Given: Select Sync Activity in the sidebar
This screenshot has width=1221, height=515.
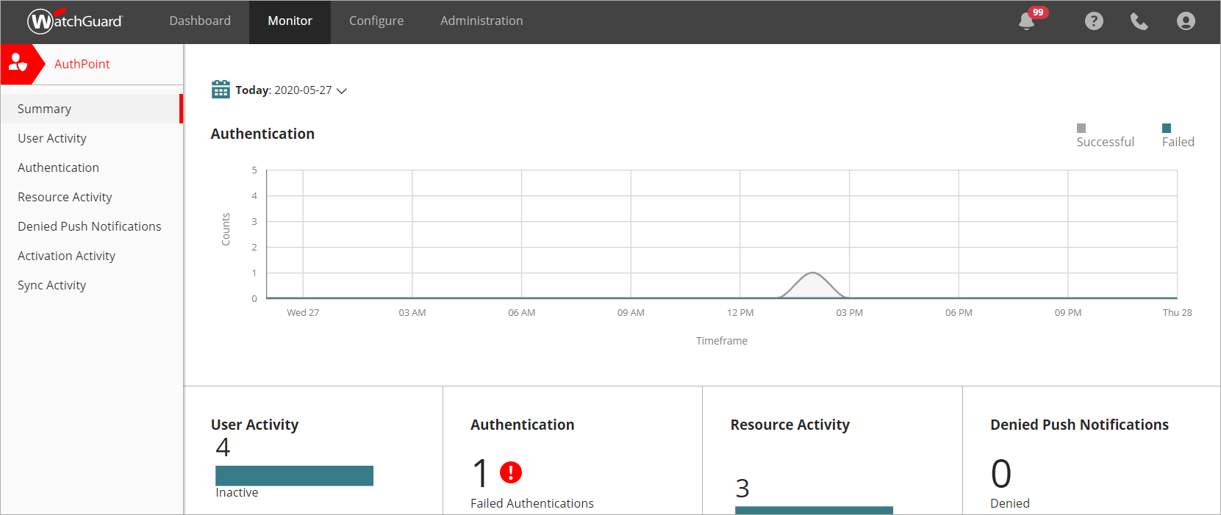Looking at the screenshot, I should (x=52, y=285).
